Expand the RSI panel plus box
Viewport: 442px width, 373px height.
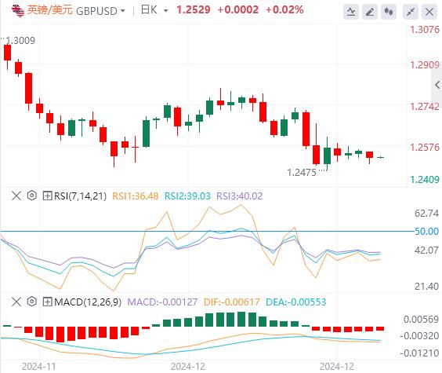(x=47, y=196)
